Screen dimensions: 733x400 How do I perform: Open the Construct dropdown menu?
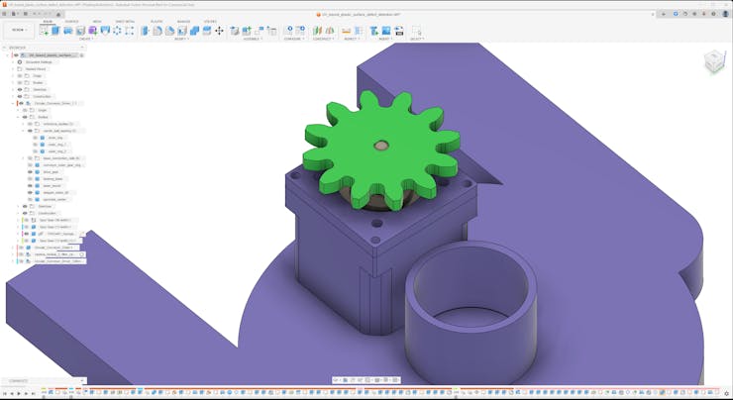[x=323, y=39]
